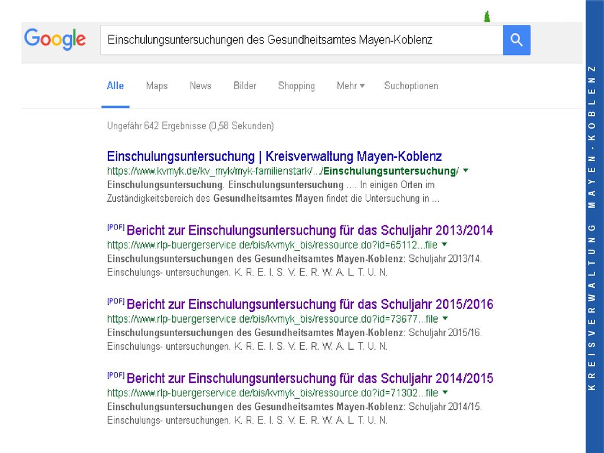This screenshot has width=604, height=453.
Task: Click the snippet mentioning 'Schuljahr 2015/16.'
Action: 294,339
